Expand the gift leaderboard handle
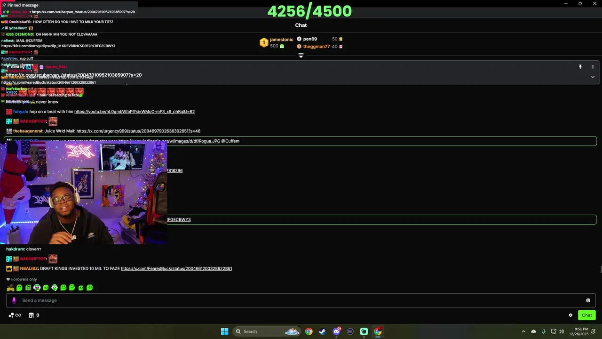602x339 pixels. tap(301, 55)
